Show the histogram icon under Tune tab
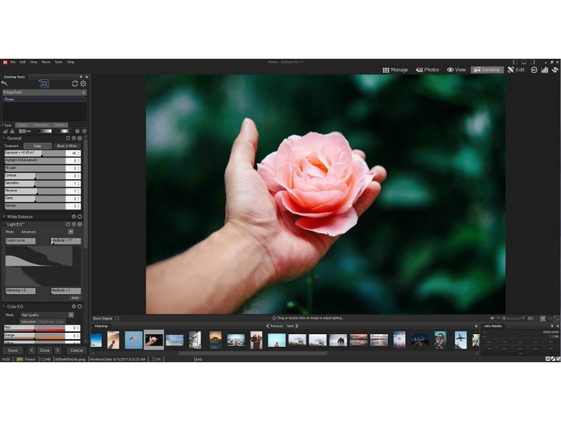Screen dimensions: 561x421 (x=5, y=131)
